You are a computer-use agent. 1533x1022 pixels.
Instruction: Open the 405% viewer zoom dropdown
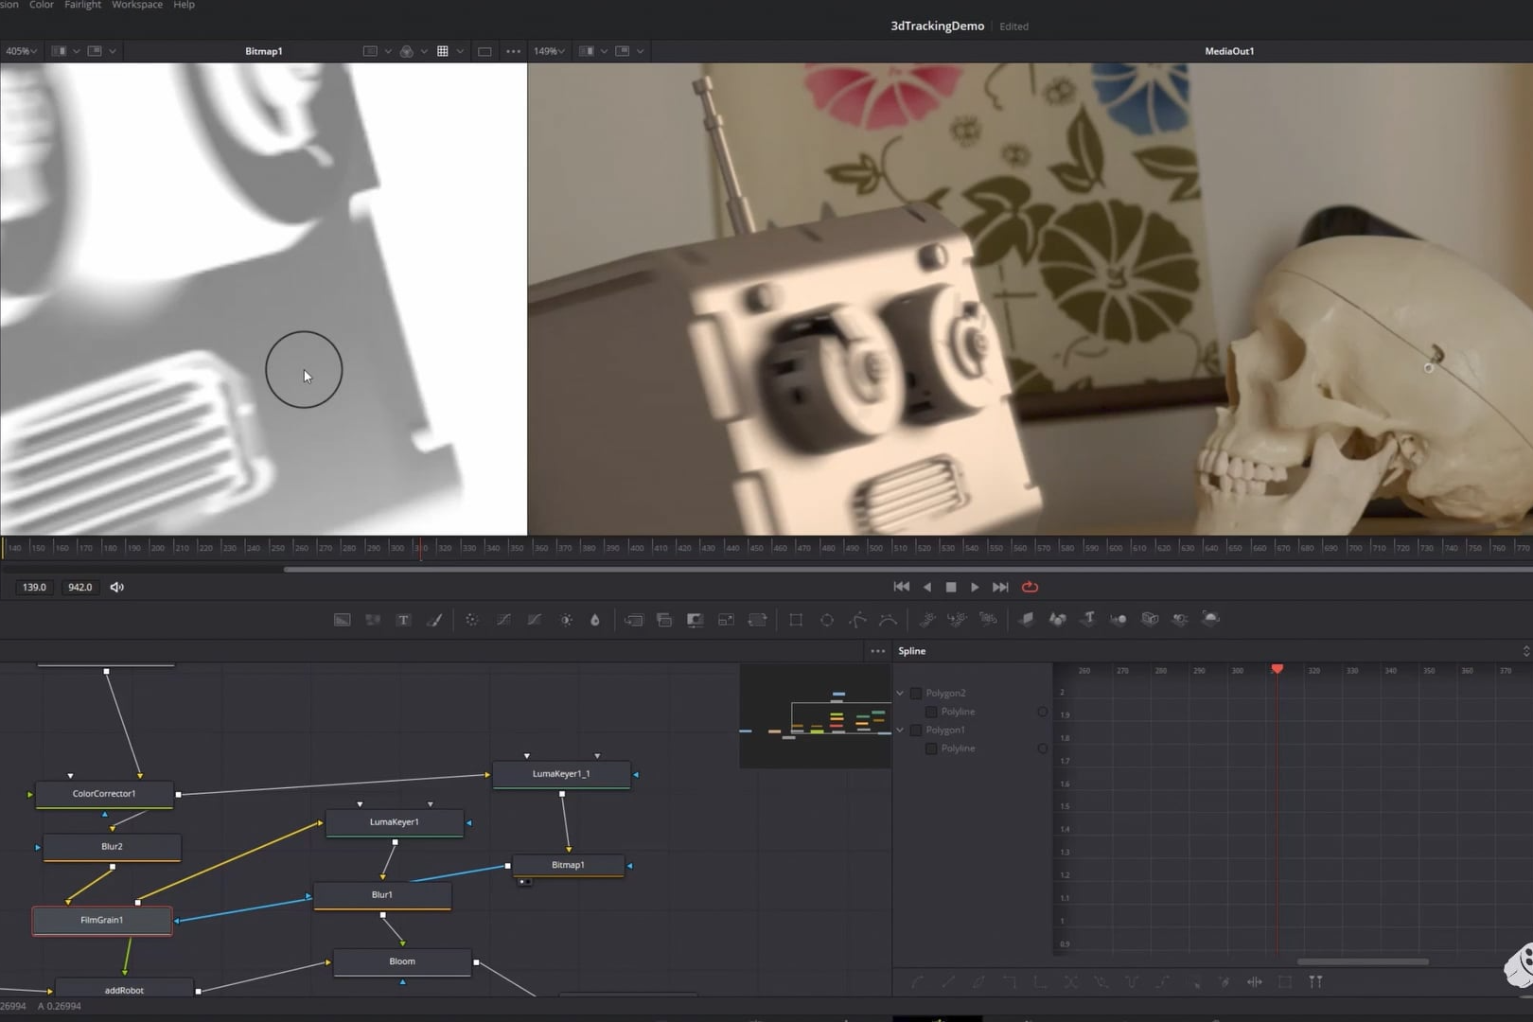tap(21, 51)
